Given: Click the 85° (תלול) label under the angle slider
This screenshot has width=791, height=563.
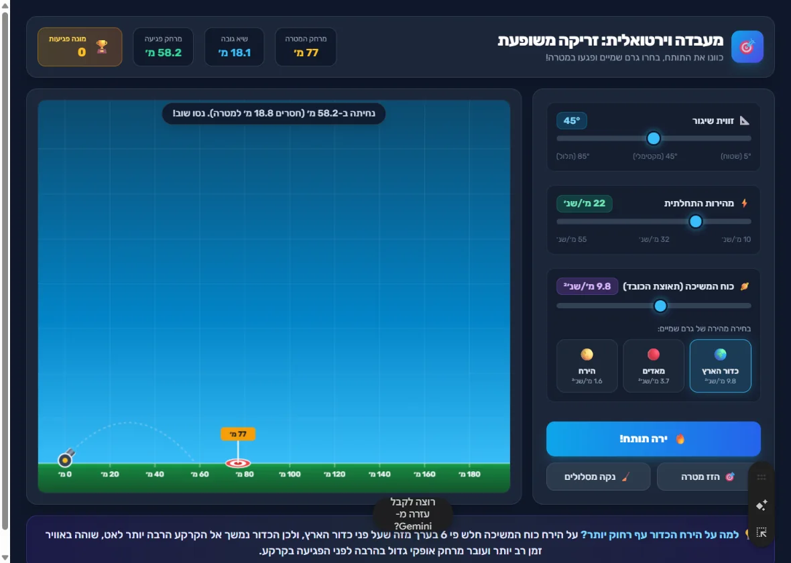Looking at the screenshot, I should (x=573, y=156).
